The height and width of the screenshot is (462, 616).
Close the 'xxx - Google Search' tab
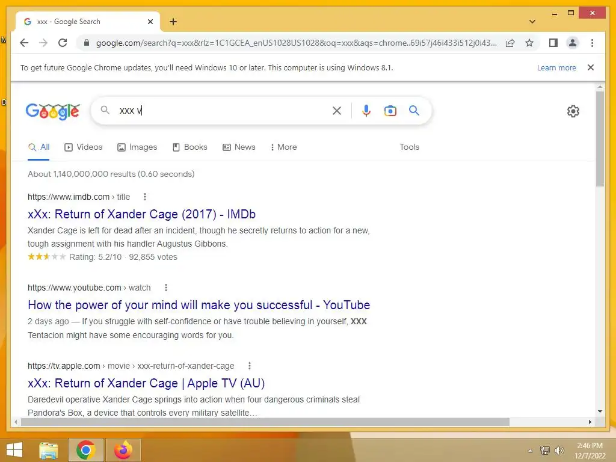(x=150, y=22)
